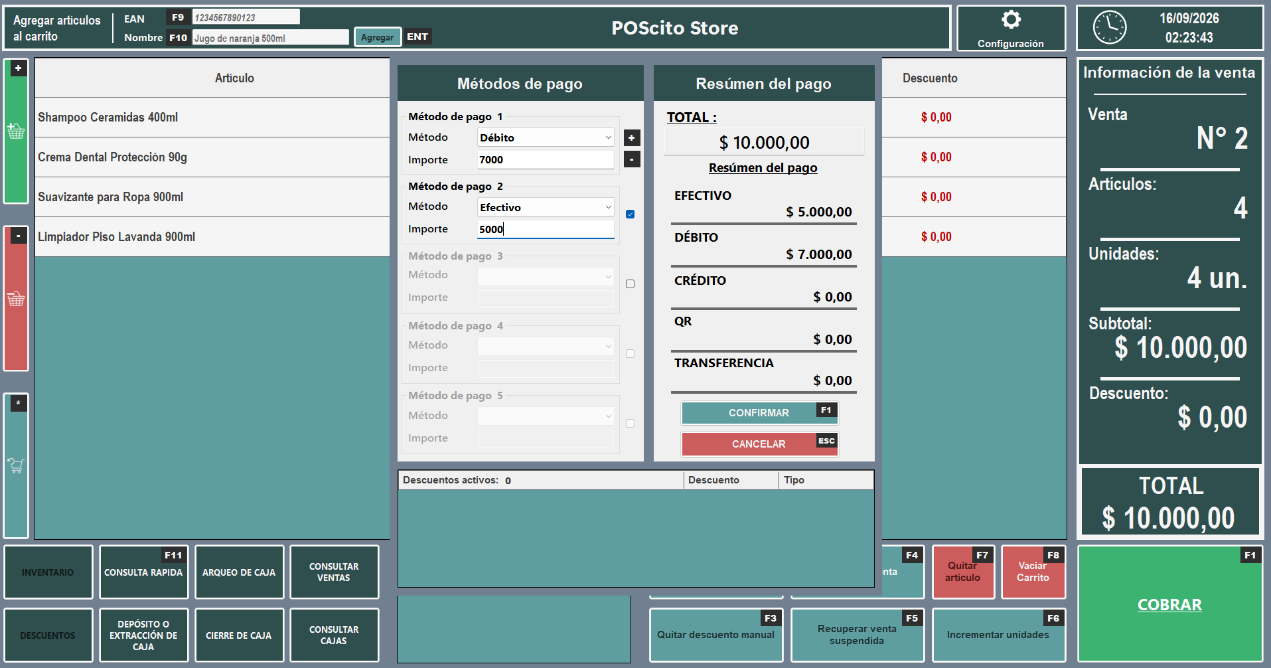Click Recuperar venta suspendida
This screenshot has width=1271, height=668.
(857, 635)
